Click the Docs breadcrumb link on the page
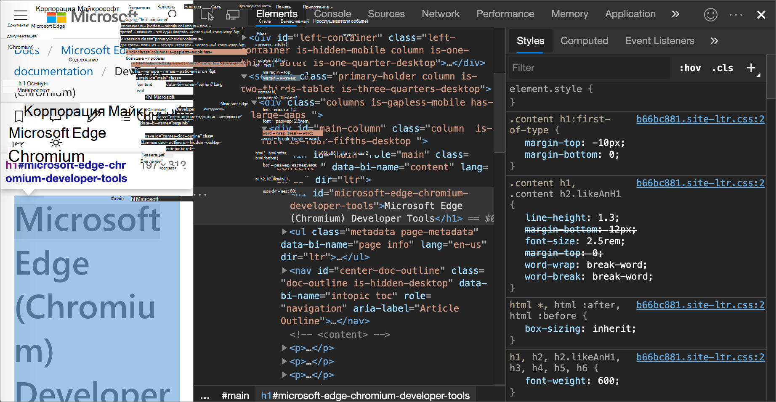 pos(27,50)
